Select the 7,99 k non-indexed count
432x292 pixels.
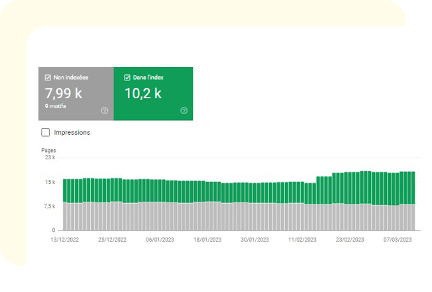click(x=63, y=93)
